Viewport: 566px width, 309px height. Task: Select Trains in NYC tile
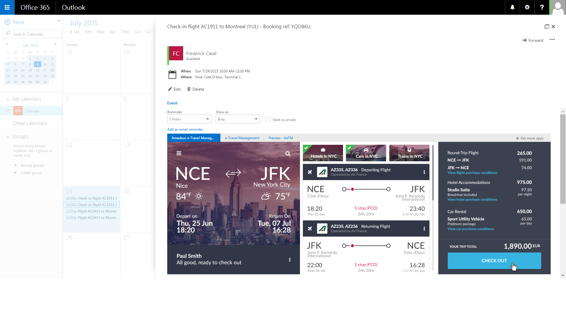point(409,153)
